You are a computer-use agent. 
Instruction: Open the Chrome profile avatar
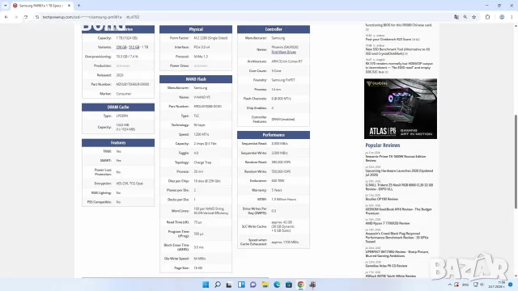pyautogui.click(x=502, y=17)
